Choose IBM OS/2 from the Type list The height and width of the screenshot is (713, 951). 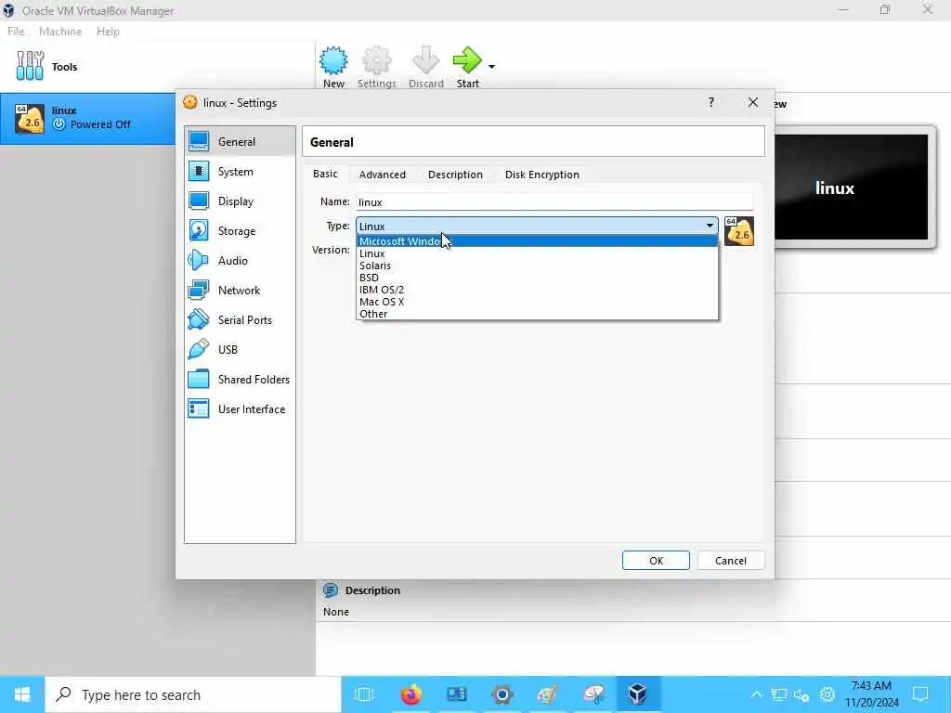point(537,290)
